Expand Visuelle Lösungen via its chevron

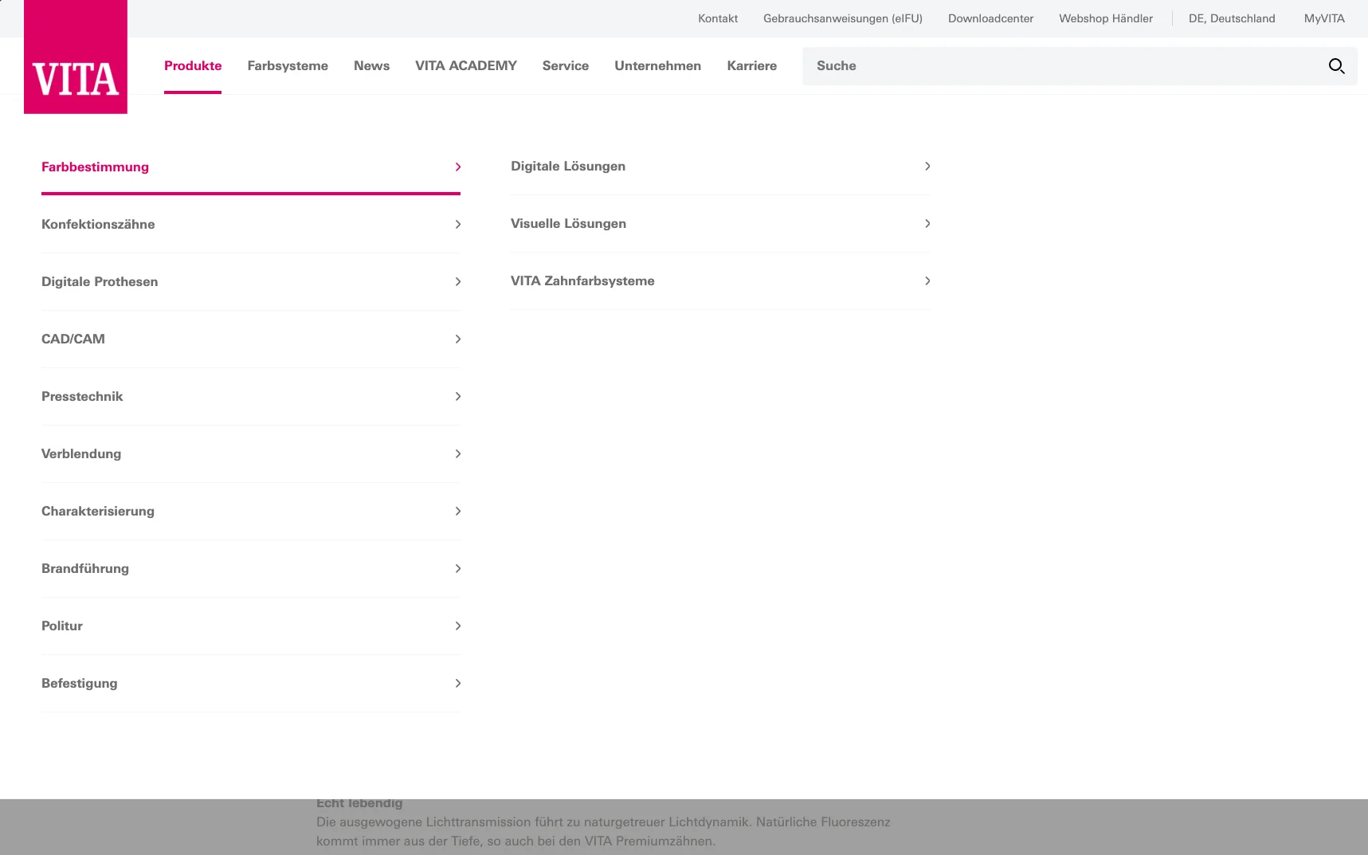[x=927, y=224]
